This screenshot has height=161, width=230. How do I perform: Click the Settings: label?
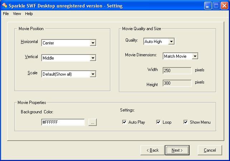[x=127, y=110]
